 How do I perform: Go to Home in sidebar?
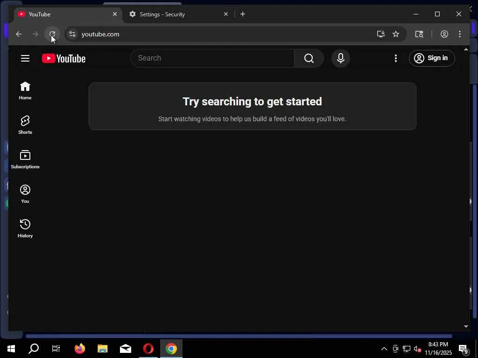(x=25, y=90)
